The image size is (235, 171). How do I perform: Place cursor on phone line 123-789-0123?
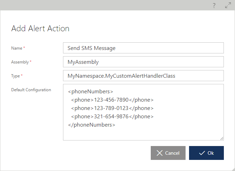pyautogui.click(x=112, y=108)
